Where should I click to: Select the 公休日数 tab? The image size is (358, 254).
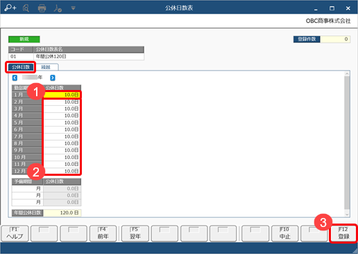[21, 67]
